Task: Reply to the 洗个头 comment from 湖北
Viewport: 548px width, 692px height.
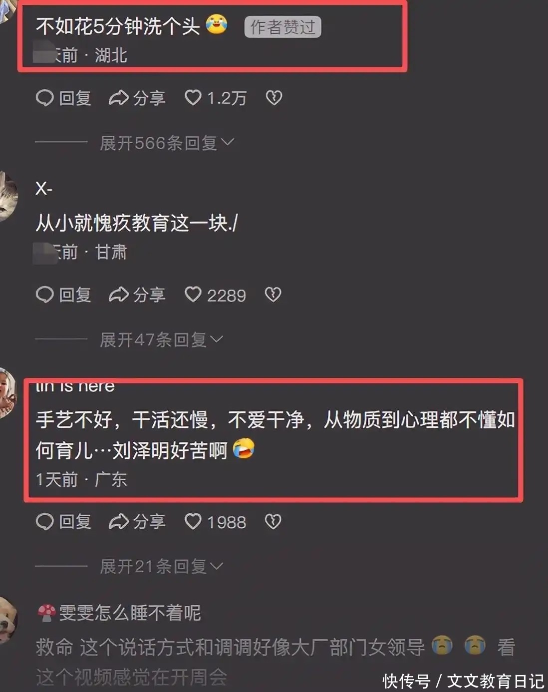Action: 63,98
